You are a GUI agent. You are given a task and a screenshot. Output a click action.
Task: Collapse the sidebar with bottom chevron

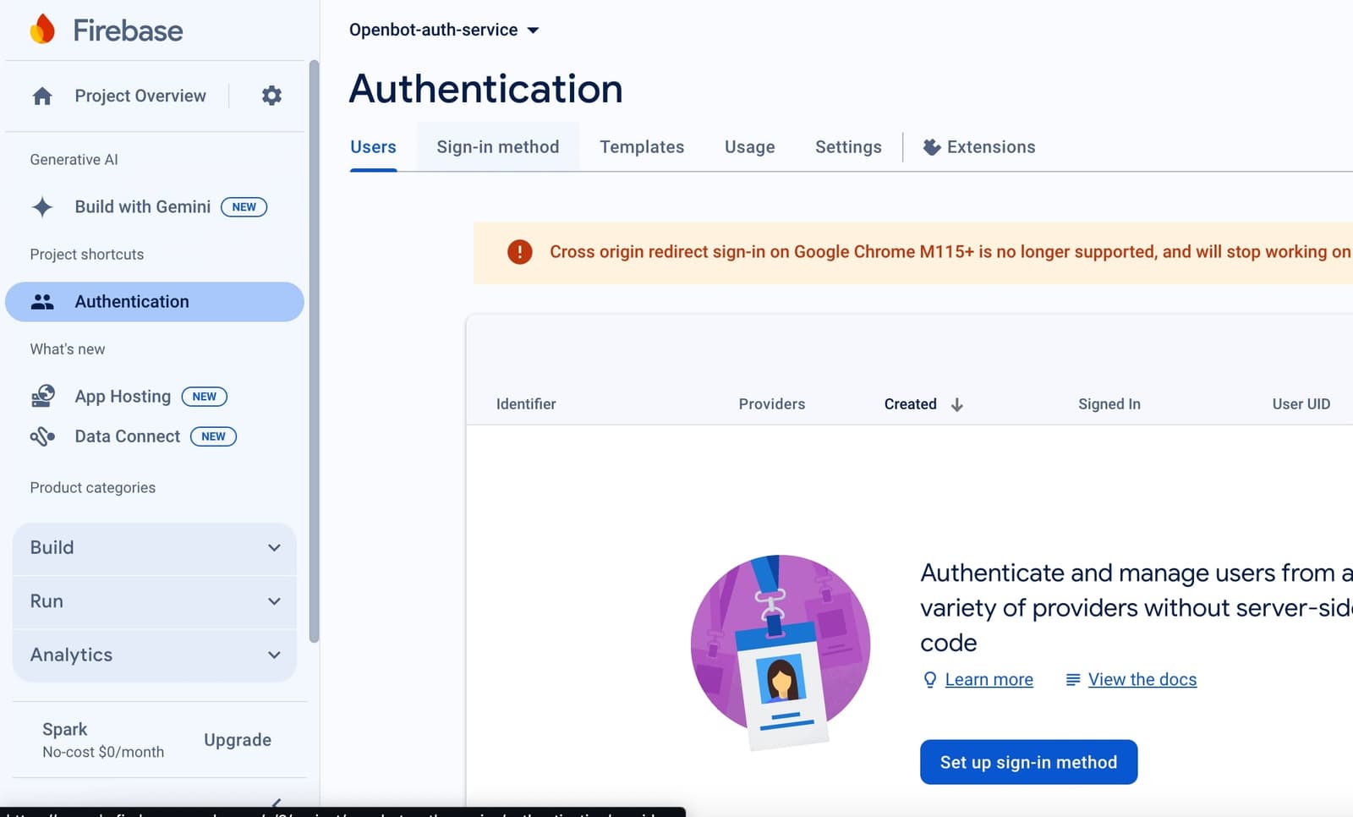click(276, 802)
